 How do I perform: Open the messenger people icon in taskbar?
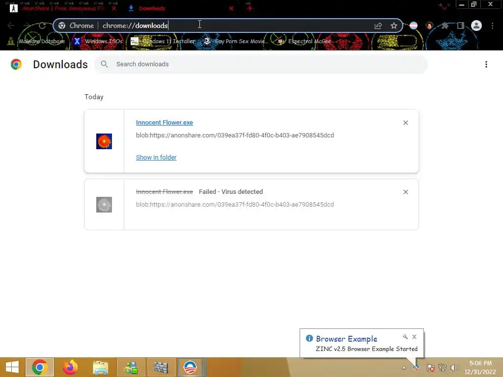coord(131,367)
